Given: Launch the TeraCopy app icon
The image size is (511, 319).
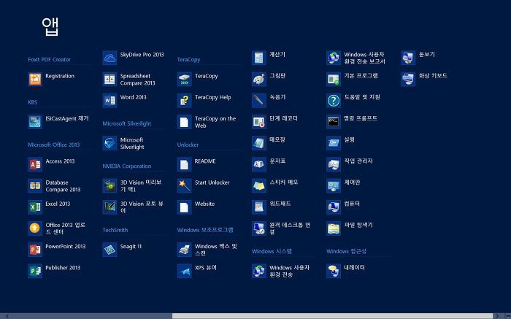Looking at the screenshot, I should point(184,79).
